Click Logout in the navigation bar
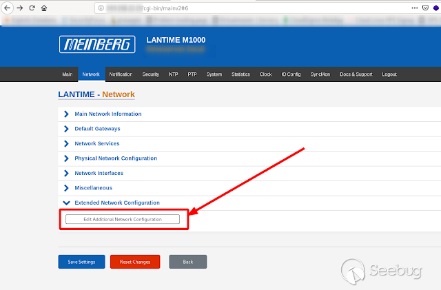441x290 pixels. click(389, 74)
